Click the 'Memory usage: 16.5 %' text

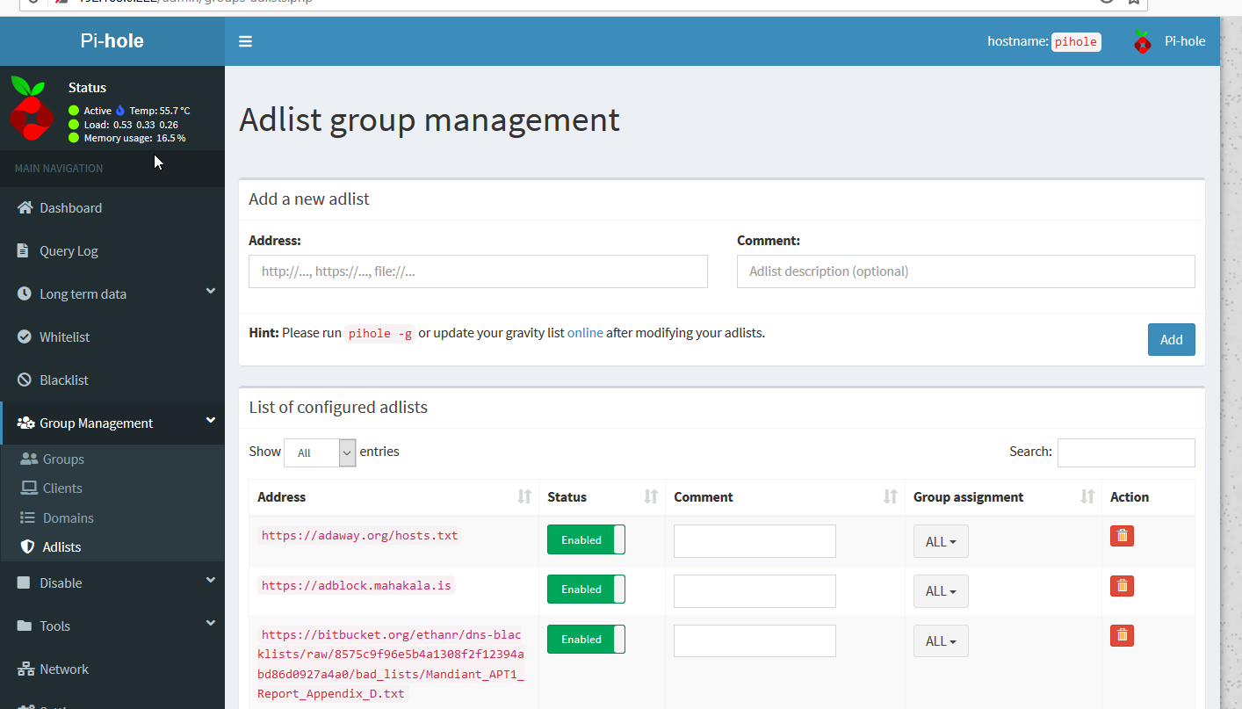134,138
